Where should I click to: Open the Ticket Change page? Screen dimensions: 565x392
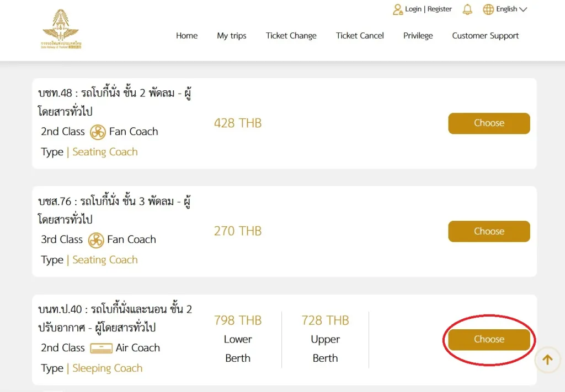click(291, 36)
